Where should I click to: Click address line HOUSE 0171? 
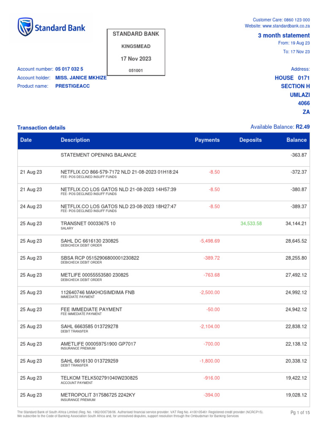[x=292, y=78]
